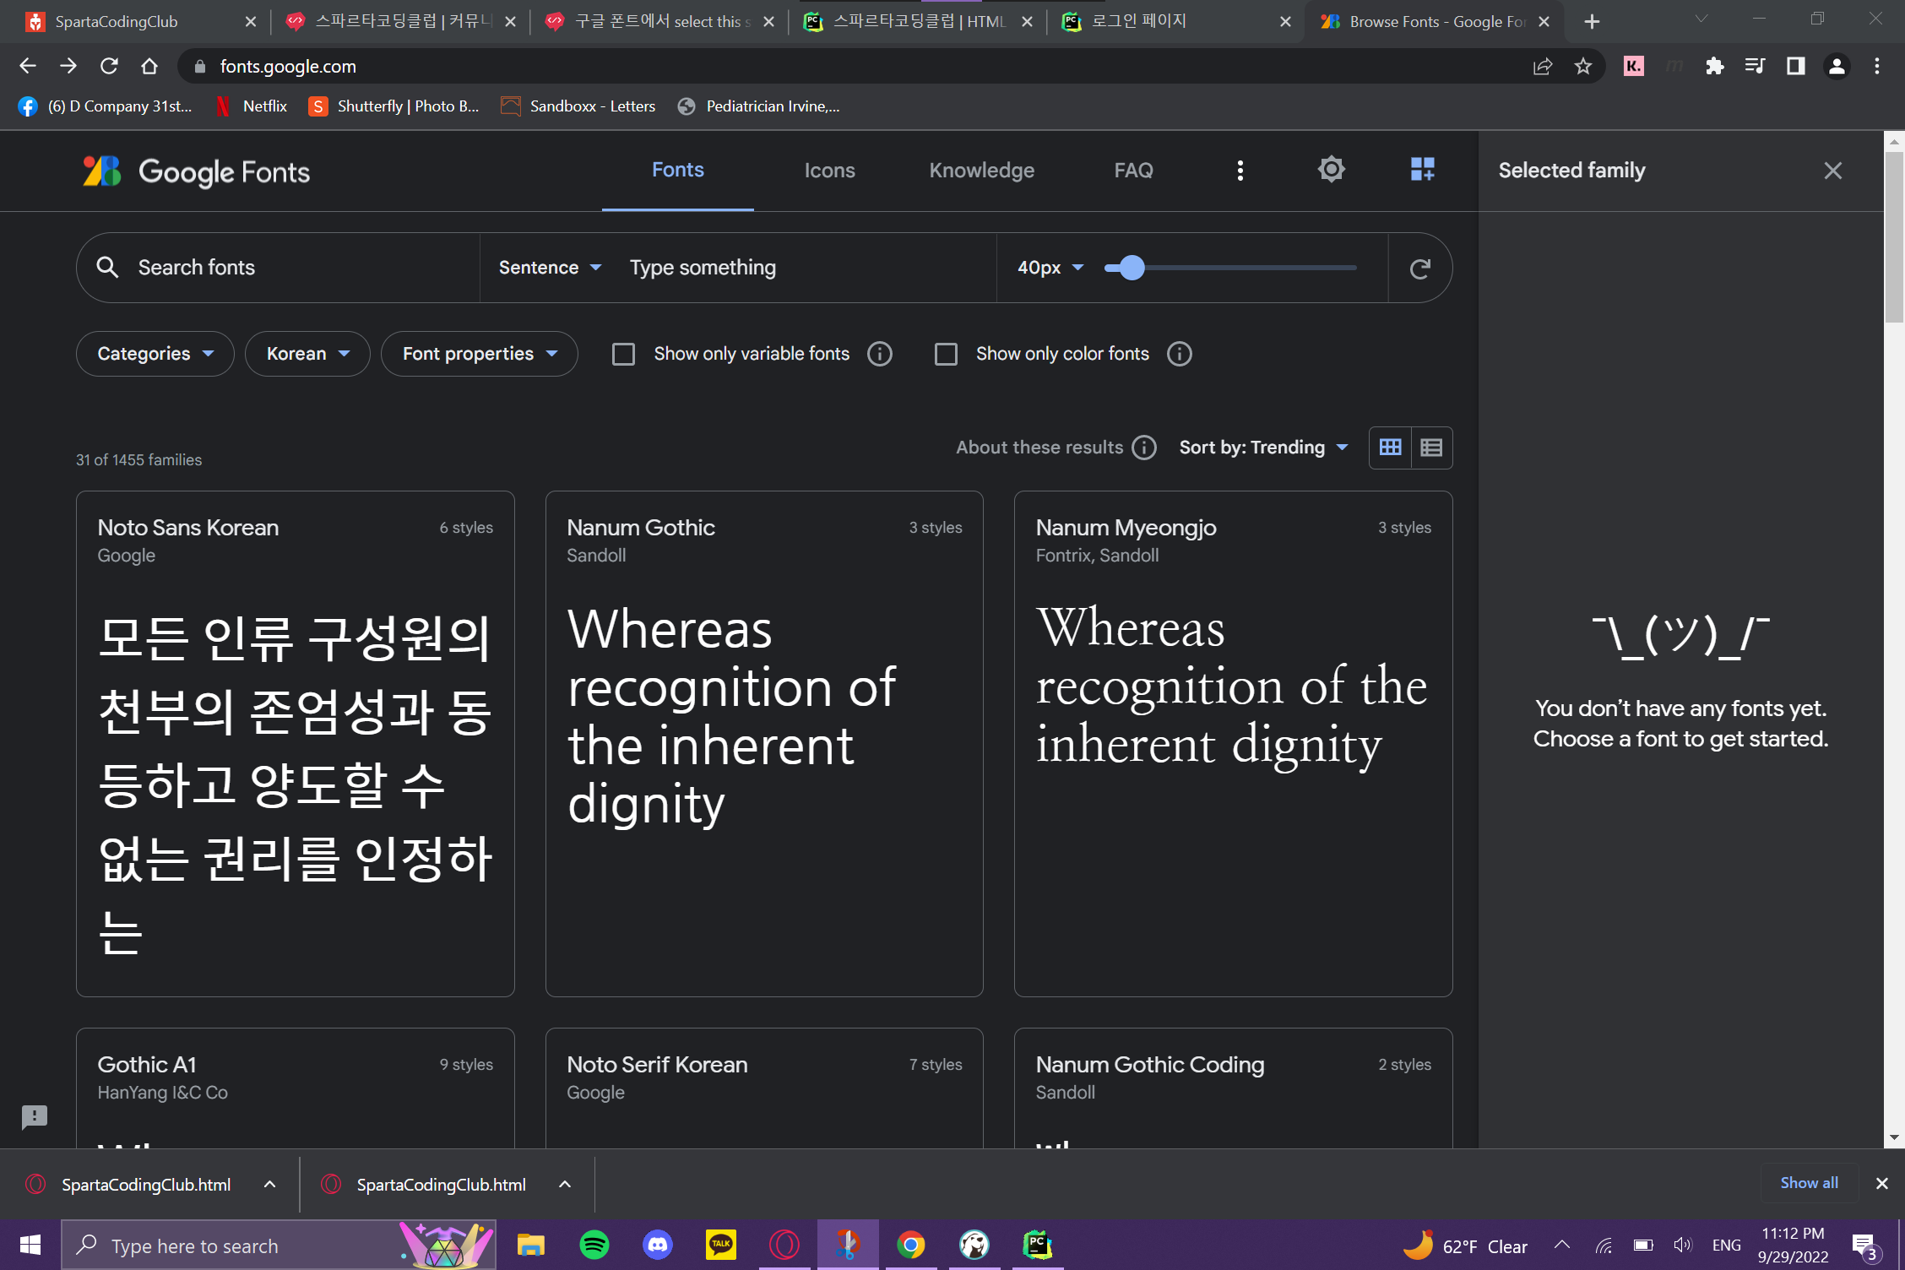Open the Nanum Gothic font card
The width and height of the screenshot is (1905, 1270).
point(764,743)
